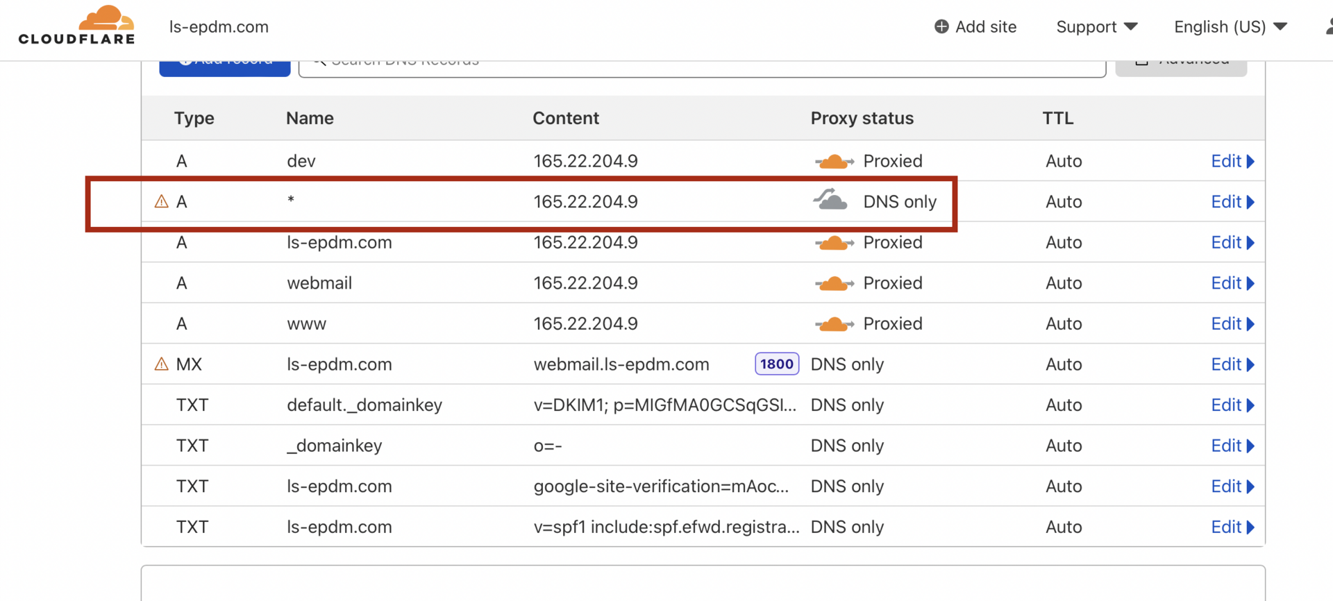Image resolution: width=1333 pixels, height=601 pixels.
Task: Click warning triangle on wildcard A record
Action: click(161, 201)
